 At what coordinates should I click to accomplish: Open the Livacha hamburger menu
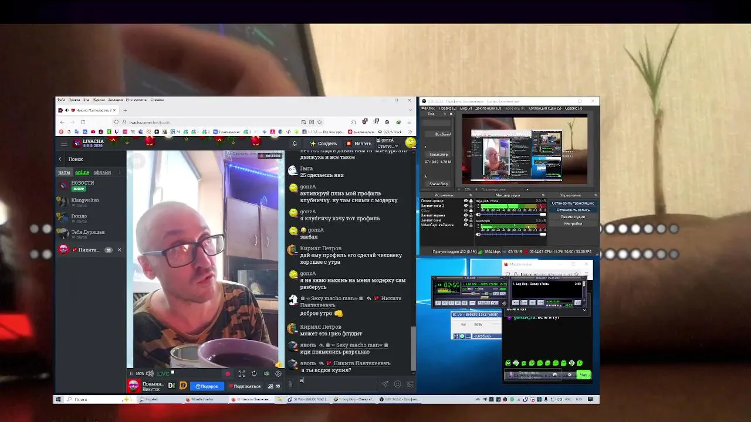[64, 144]
